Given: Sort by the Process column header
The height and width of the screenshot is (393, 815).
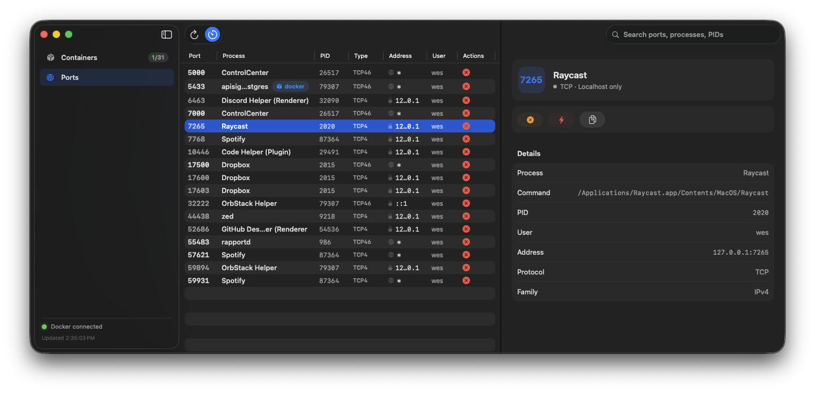Looking at the screenshot, I should [233, 56].
